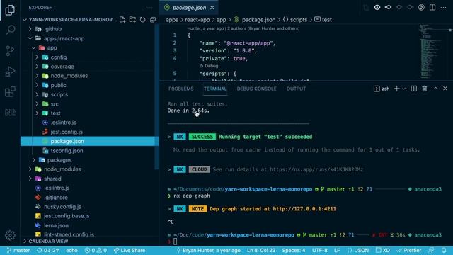Open the Source Control view

tap(10, 51)
